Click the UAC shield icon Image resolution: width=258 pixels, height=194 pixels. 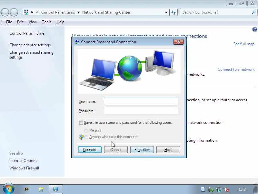(81, 137)
